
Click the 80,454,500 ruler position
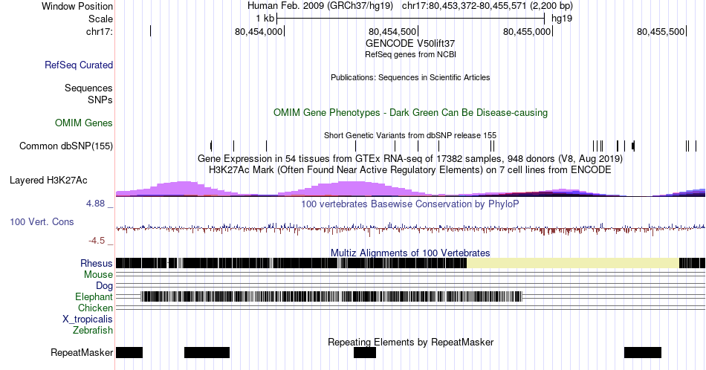coord(392,31)
